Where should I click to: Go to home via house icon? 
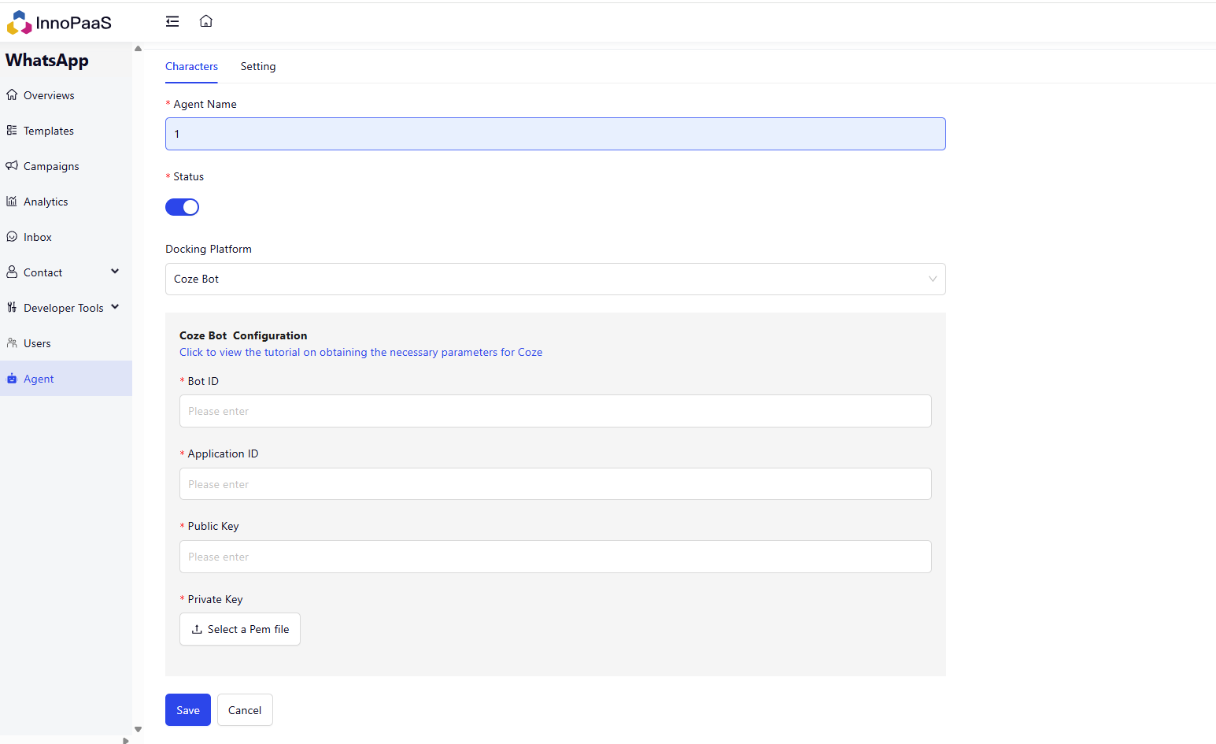pyautogui.click(x=206, y=21)
